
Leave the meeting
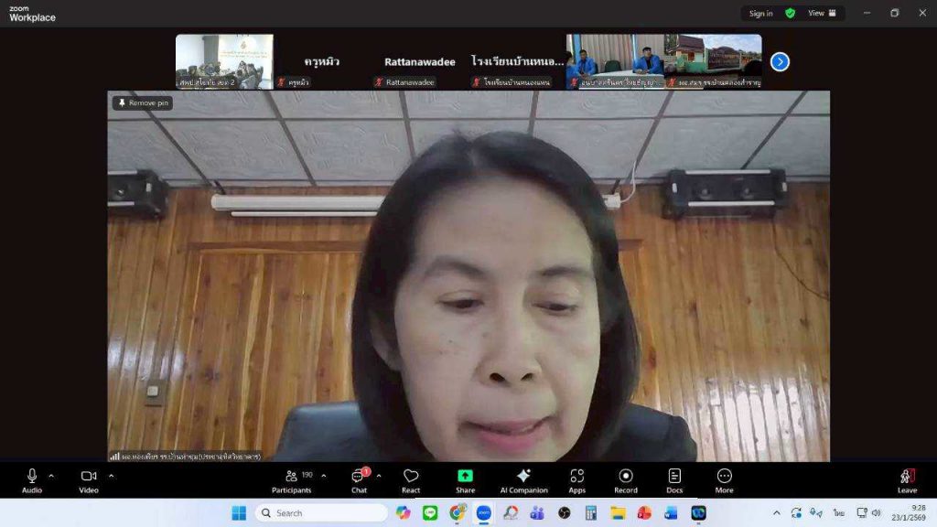907,480
